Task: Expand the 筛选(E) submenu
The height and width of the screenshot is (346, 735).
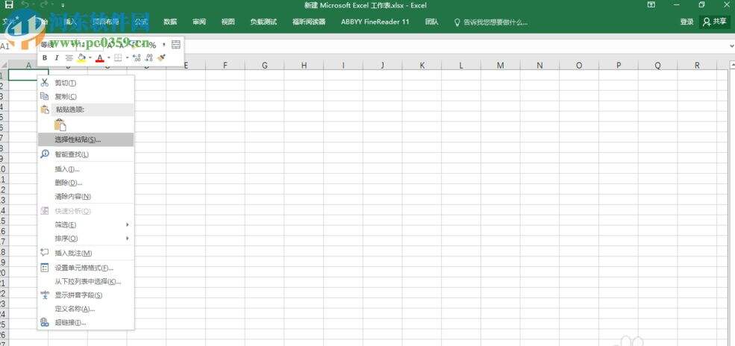Action: [x=86, y=224]
